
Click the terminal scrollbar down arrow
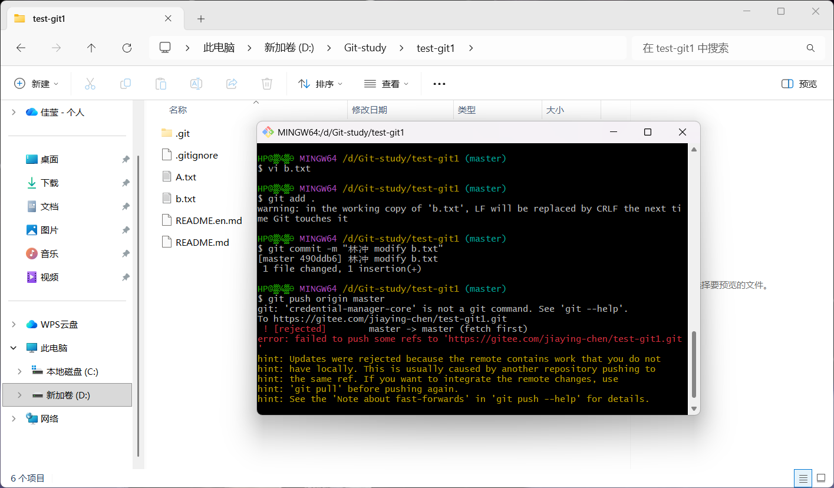click(x=694, y=408)
